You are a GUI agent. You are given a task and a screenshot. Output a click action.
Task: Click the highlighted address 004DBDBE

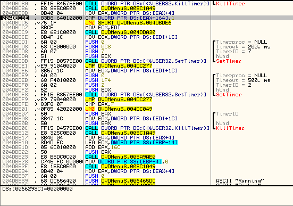15,18
